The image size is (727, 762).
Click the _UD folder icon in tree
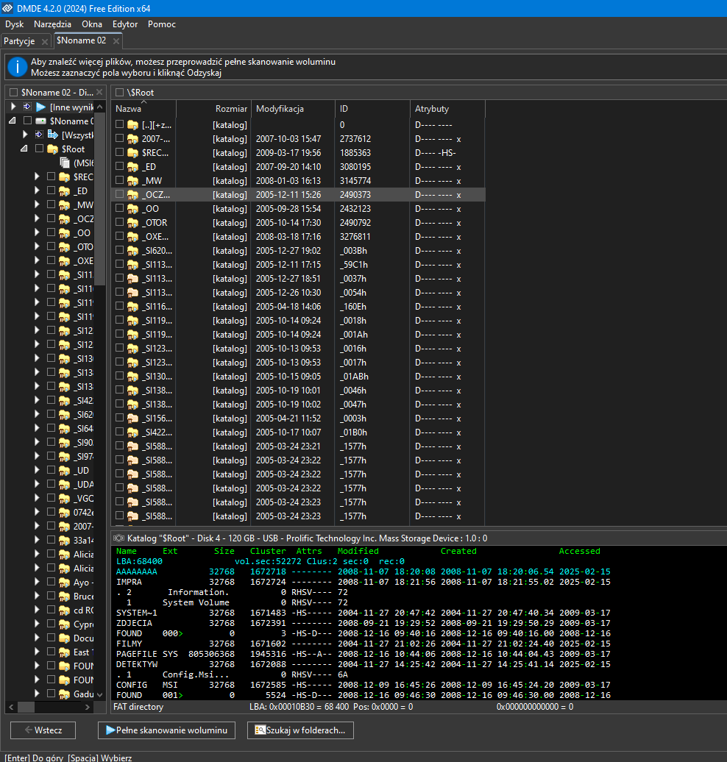[x=64, y=471]
